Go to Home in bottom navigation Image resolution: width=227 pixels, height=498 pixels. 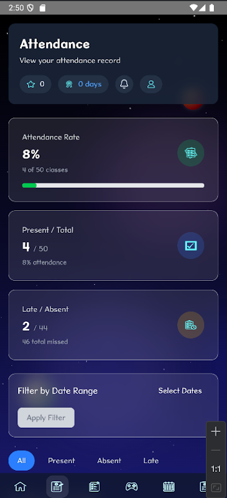(21, 486)
